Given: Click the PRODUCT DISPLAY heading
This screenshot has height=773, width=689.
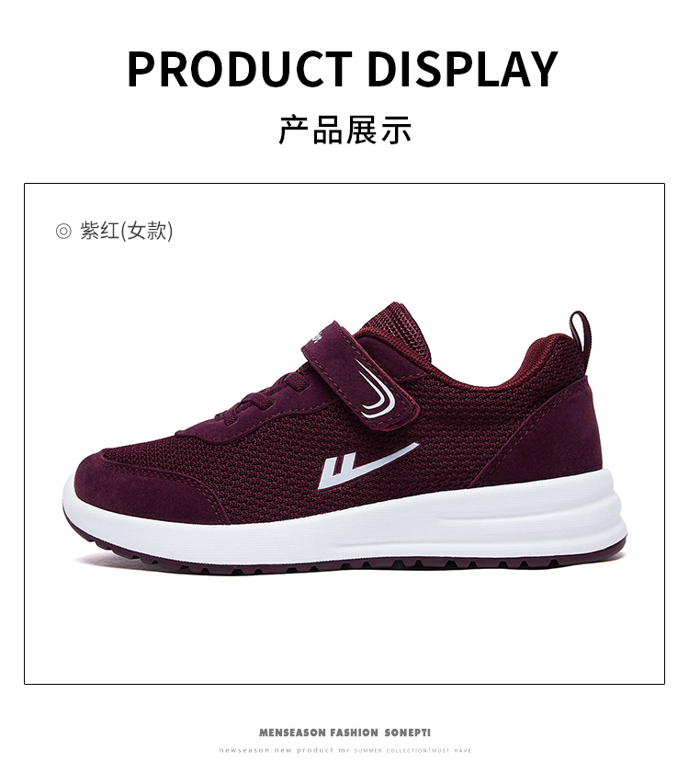Looking at the screenshot, I should (x=343, y=69).
